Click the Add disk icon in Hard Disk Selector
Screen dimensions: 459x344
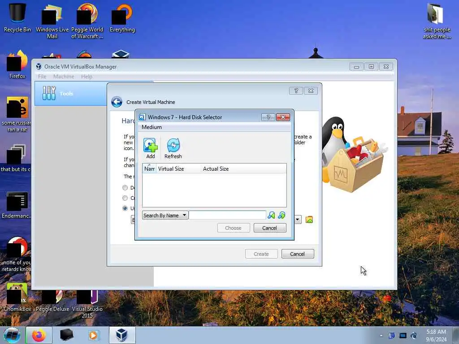(x=151, y=148)
